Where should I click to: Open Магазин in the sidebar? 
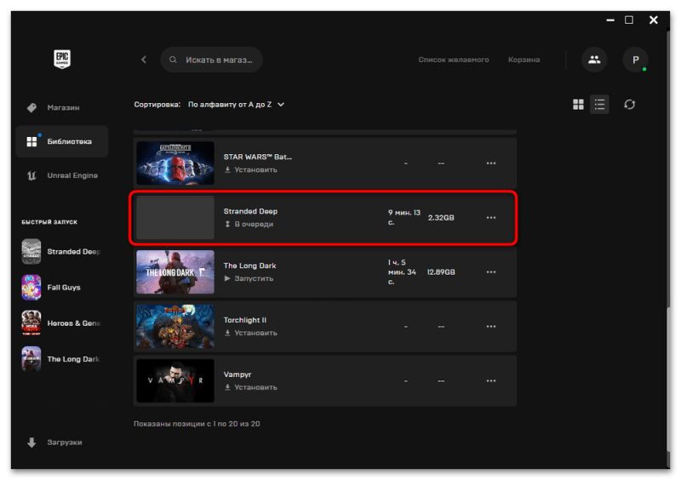point(61,107)
